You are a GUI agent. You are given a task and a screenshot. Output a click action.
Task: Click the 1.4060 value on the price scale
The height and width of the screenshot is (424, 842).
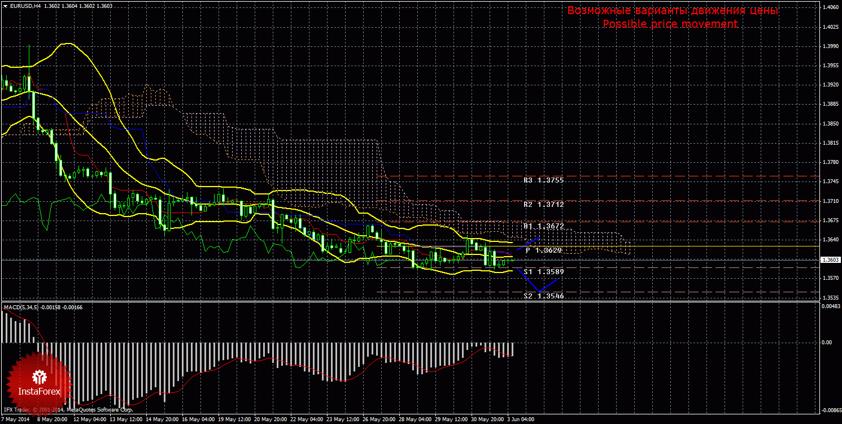click(x=830, y=7)
